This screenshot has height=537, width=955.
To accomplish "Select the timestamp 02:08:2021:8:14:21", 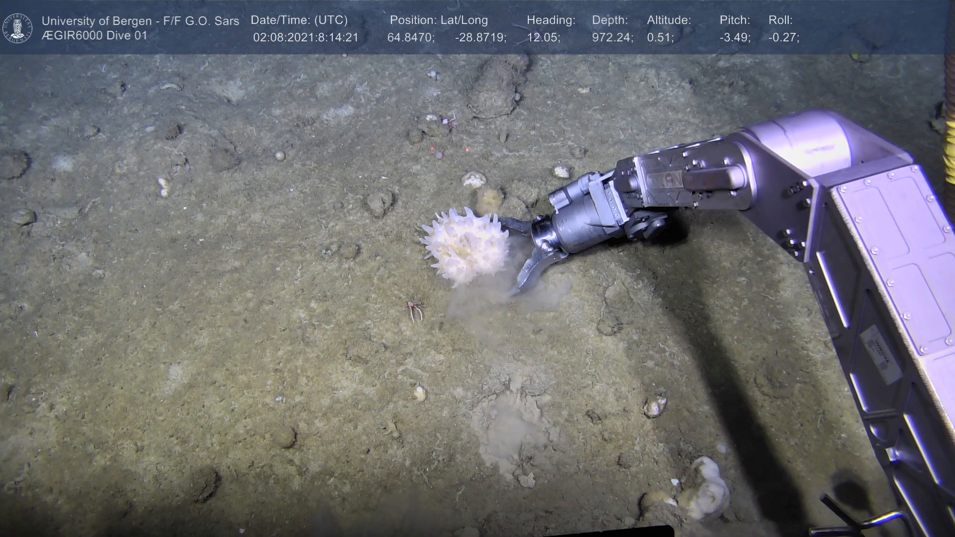I will (305, 38).
